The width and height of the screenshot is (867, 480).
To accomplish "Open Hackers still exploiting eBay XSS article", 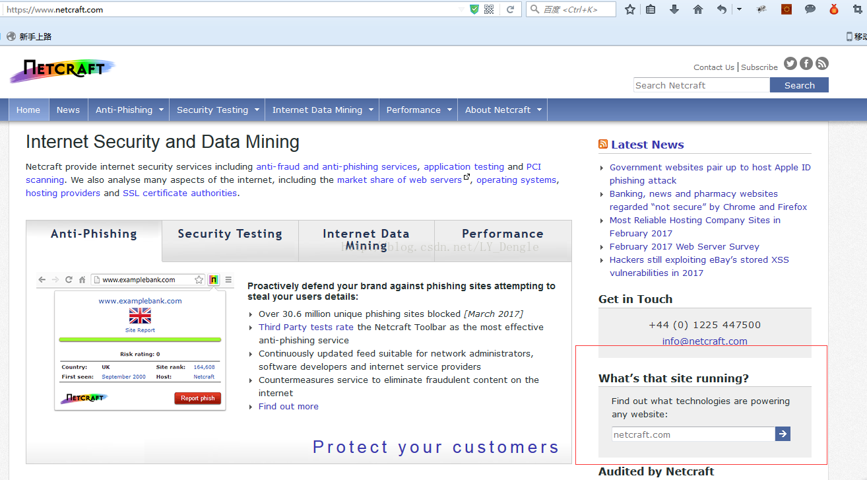I will click(699, 267).
